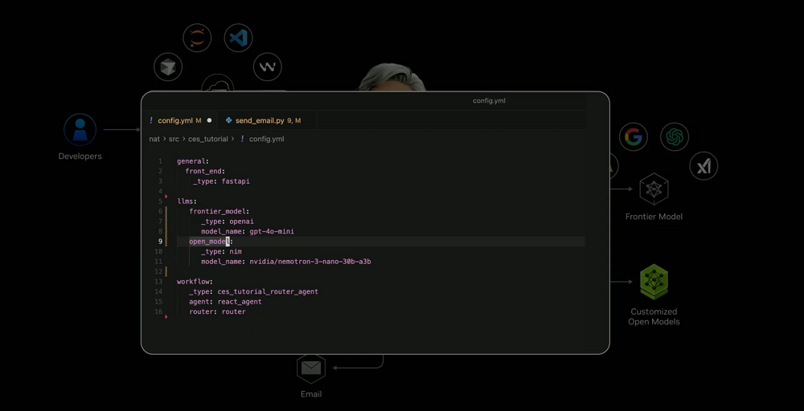Viewport: 804px width, 411px height.
Task: Click the green Customized Open Models icon
Action: coord(654,282)
